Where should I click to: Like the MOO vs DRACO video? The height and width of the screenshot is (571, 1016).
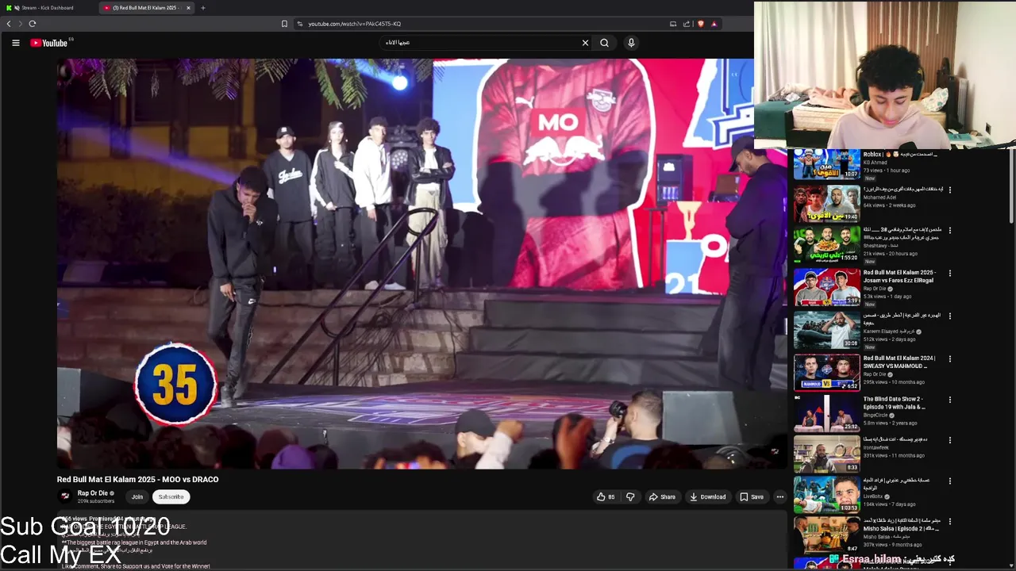[606, 497]
